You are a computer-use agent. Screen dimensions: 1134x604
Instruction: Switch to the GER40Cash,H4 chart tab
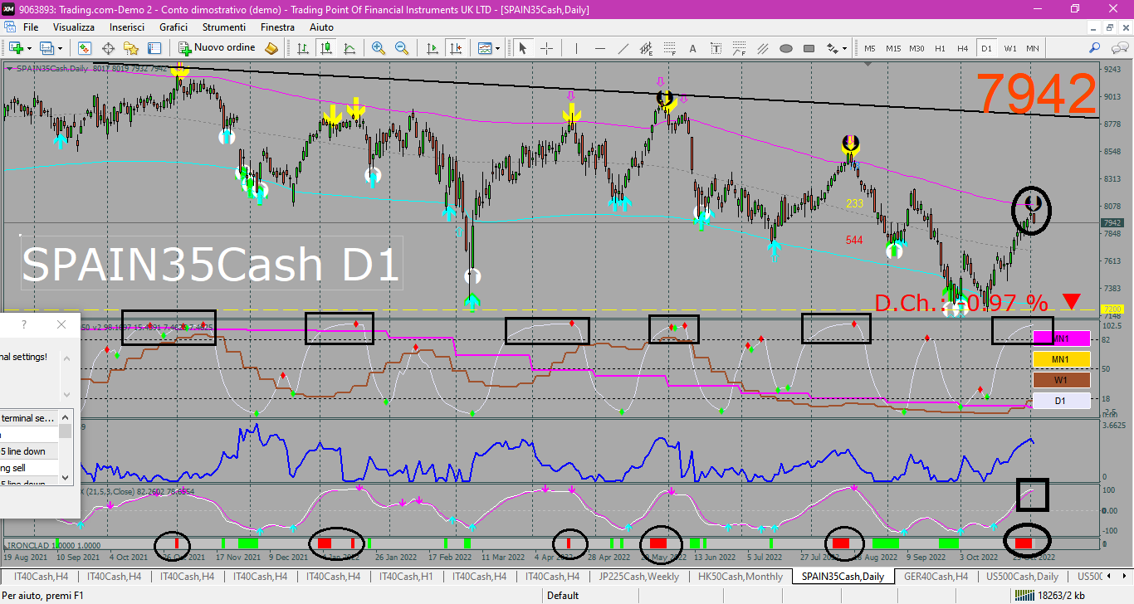pos(936,576)
